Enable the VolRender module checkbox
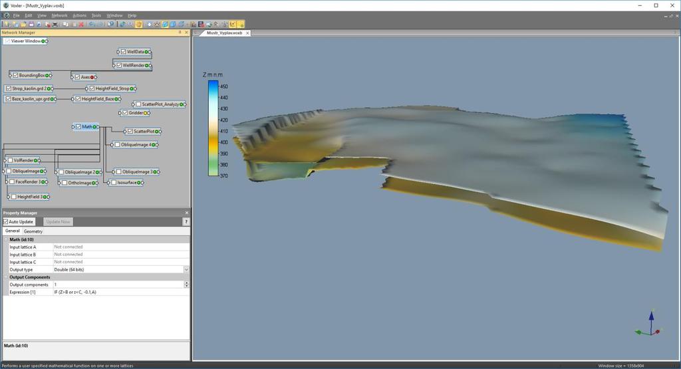The width and height of the screenshot is (681, 369). [x=10, y=160]
